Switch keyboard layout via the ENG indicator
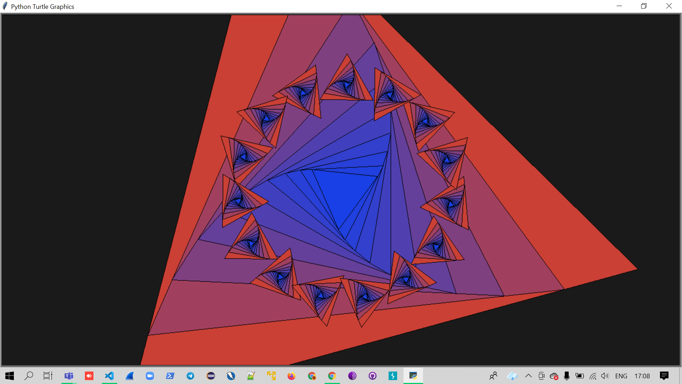 click(622, 376)
